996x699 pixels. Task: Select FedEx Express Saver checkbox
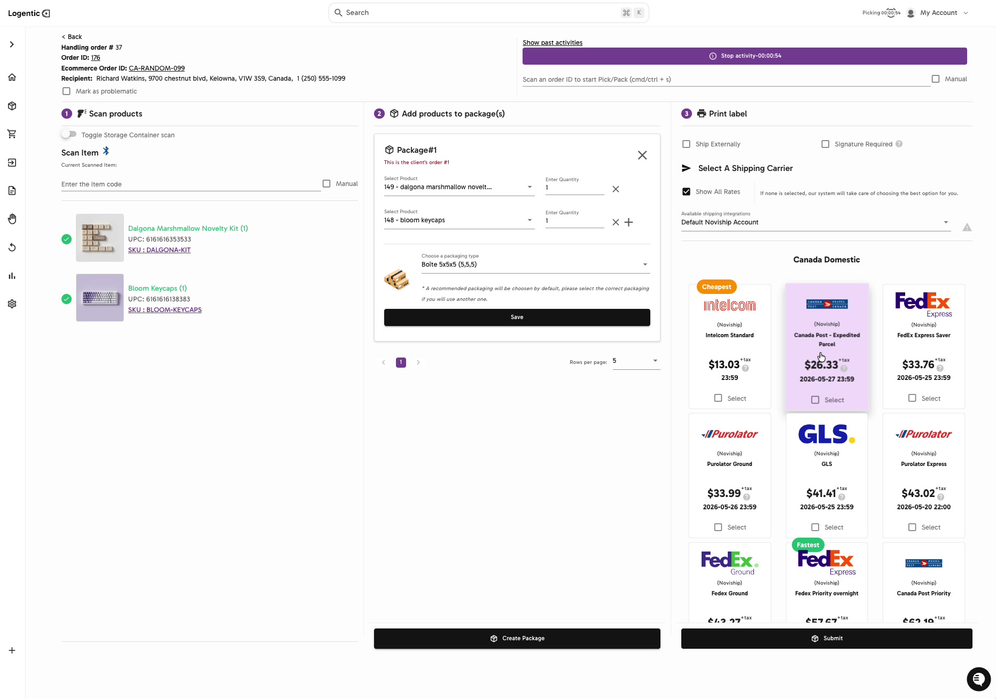pyautogui.click(x=912, y=398)
